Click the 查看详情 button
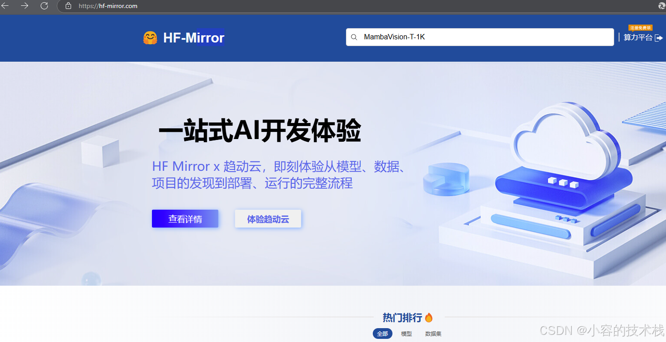 [185, 219]
